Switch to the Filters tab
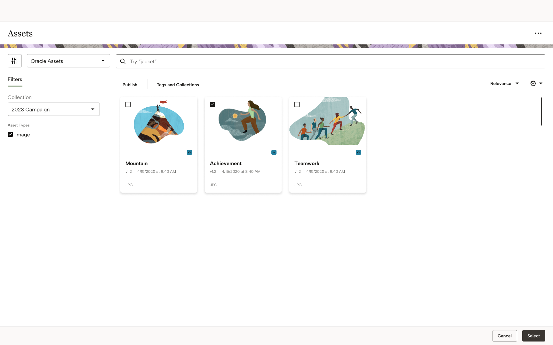The height and width of the screenshot is (345, 553). 15,80
